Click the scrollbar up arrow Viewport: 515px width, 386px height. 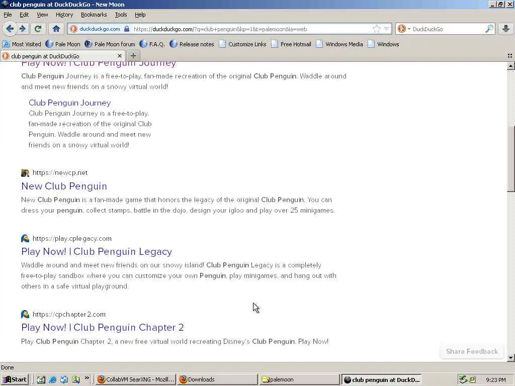tap(511, 66)
